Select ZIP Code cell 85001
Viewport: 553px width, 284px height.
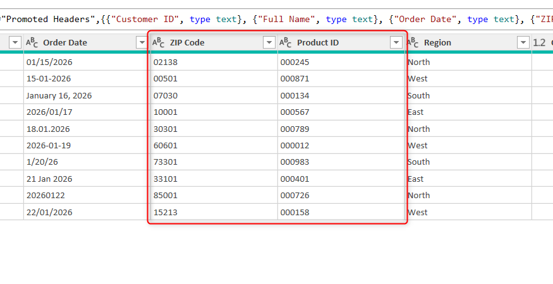(x=214, y=195)
